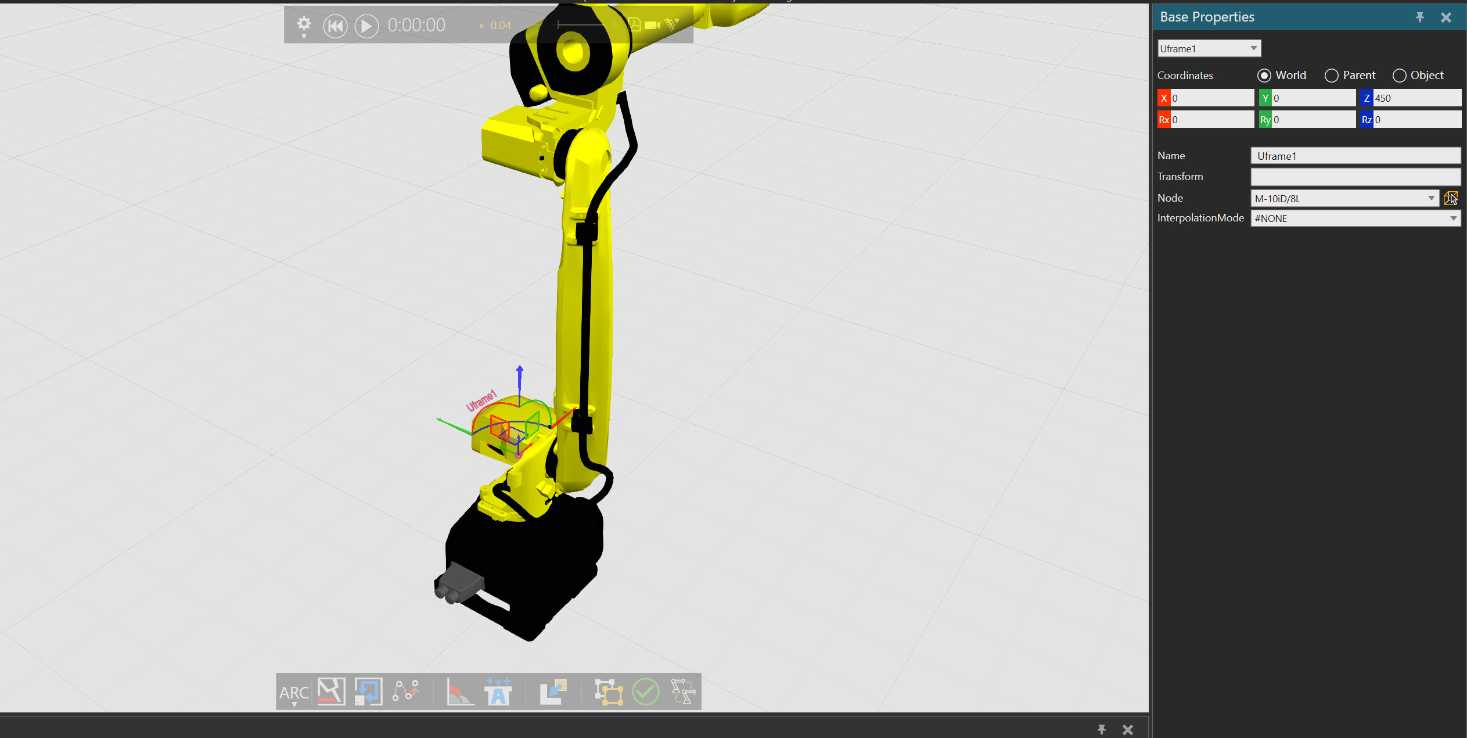This screenshot has width=1467, height=738.
Task: Click the select-in-3D icon next to Node
Action: (x=1450, y=198)
